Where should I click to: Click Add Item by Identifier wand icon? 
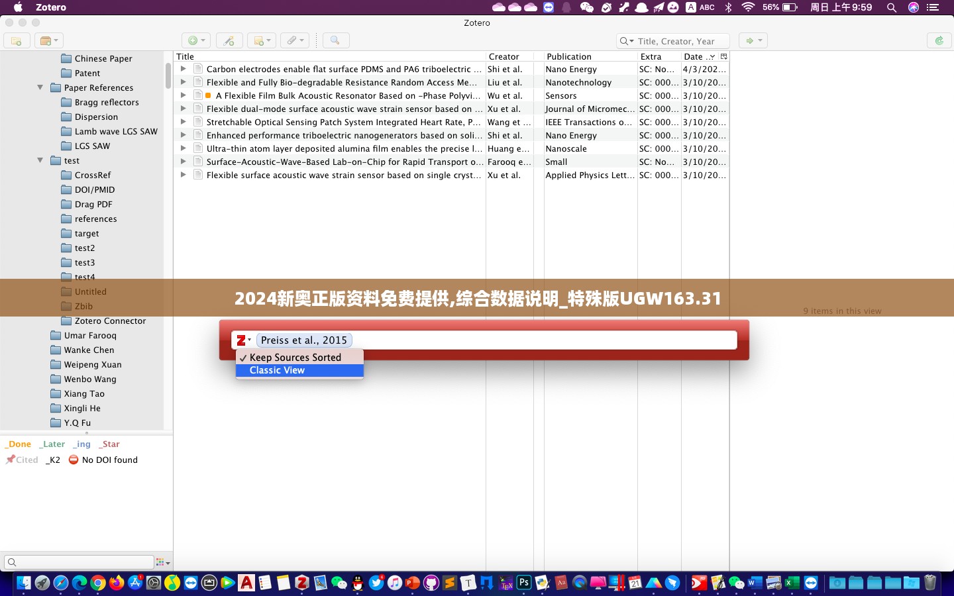pos(229,41)
